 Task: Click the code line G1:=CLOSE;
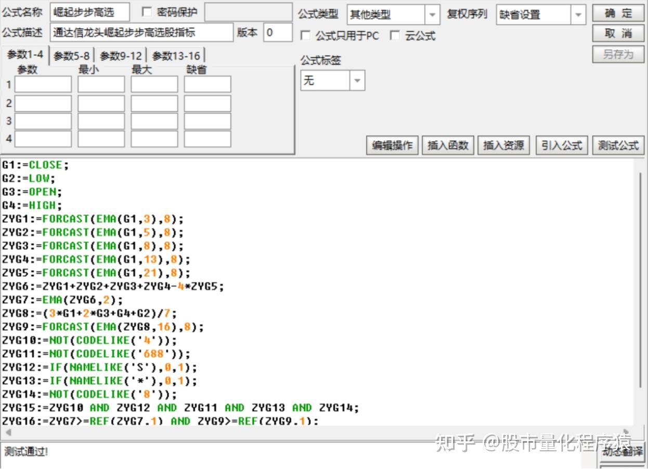click(x=35, y=165)
